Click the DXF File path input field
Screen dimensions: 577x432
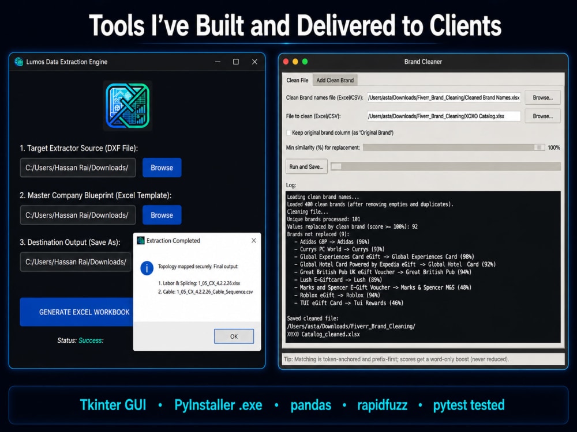coord(78,168)
